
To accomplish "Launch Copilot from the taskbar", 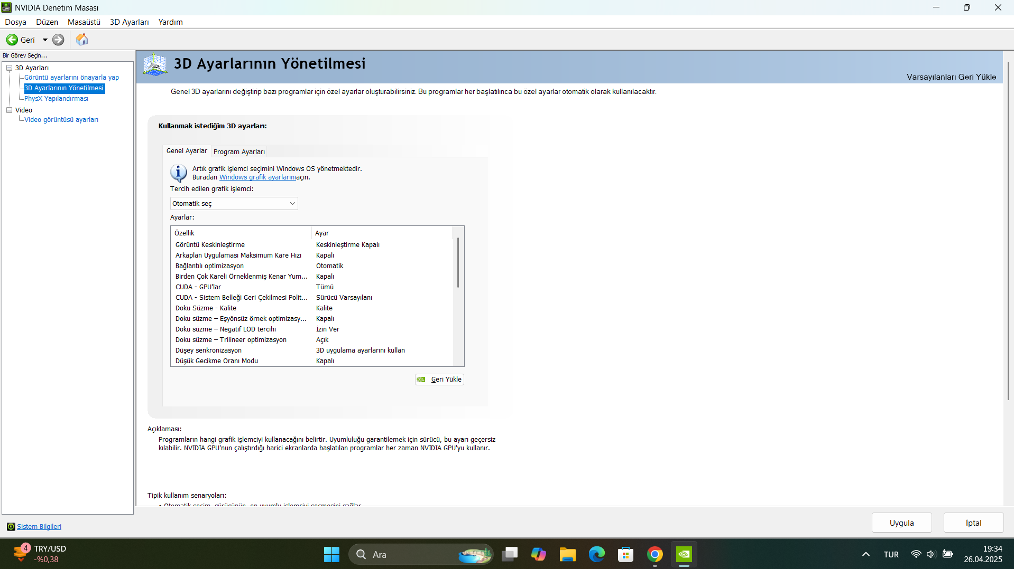I will pyautogui.click(x=539, y=554).
